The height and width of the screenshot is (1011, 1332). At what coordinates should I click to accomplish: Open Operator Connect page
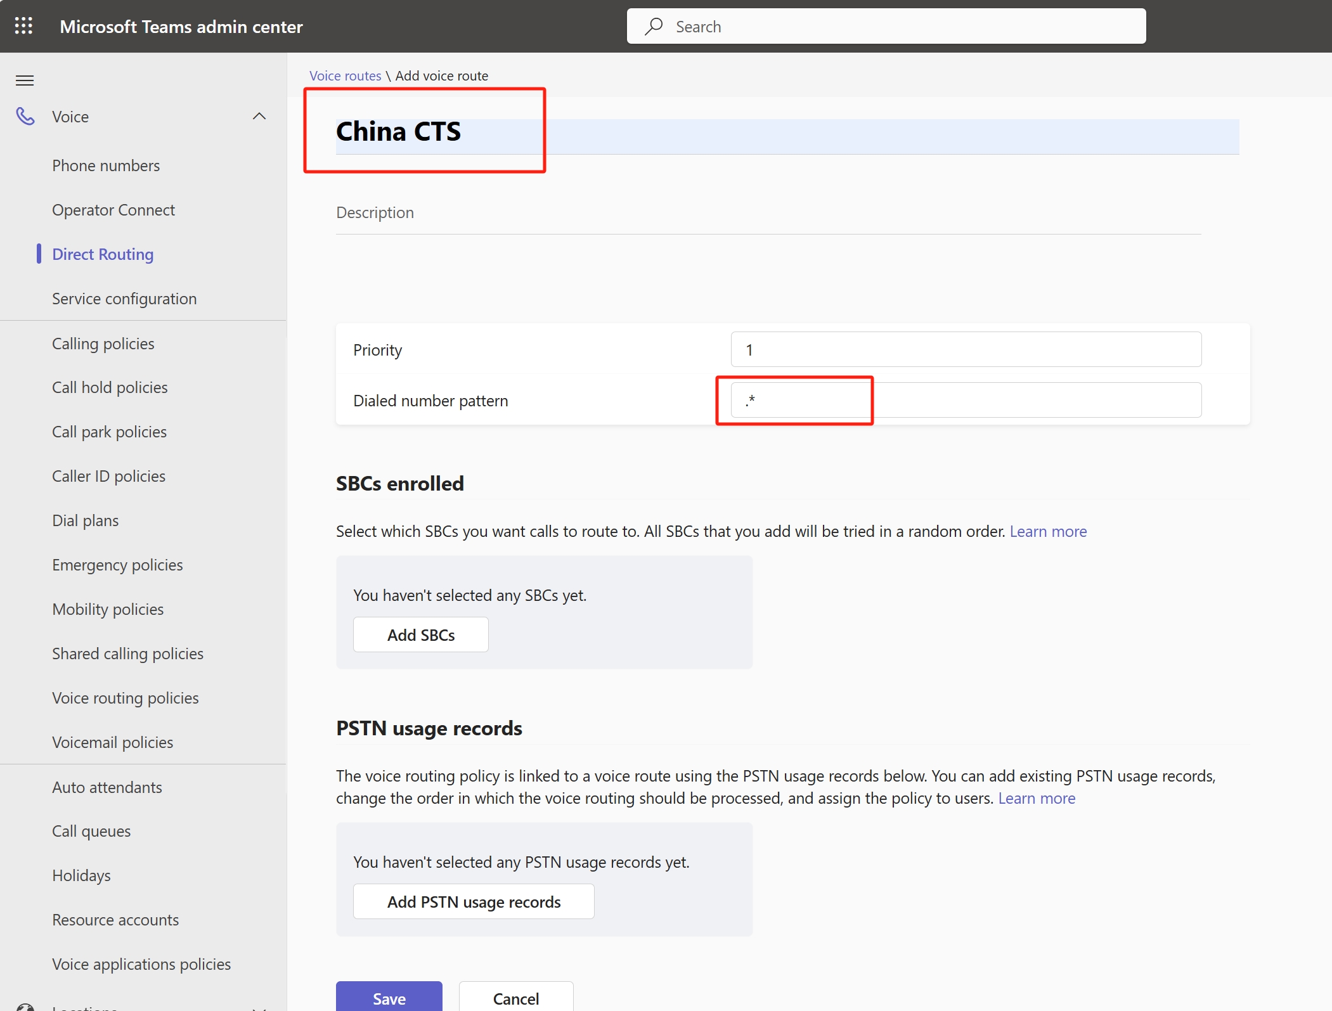113,210
